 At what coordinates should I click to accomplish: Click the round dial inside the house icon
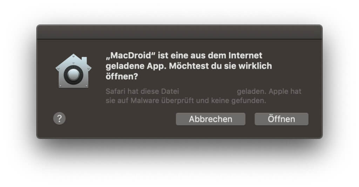(74, 75)
